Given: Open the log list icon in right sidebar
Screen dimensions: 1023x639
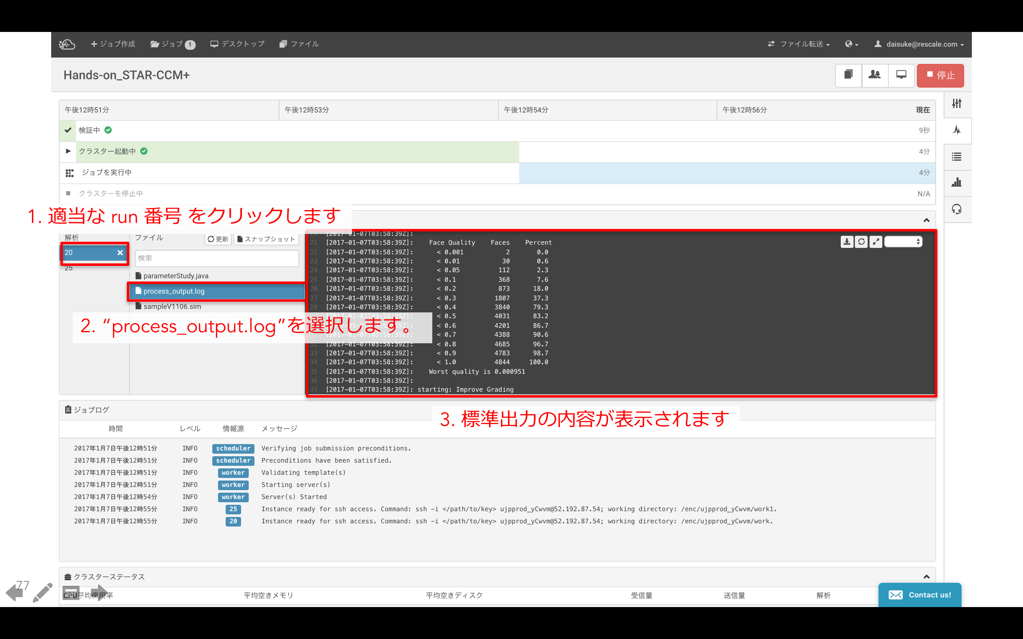Looking at the screenshot, I should tap(957, 157).
